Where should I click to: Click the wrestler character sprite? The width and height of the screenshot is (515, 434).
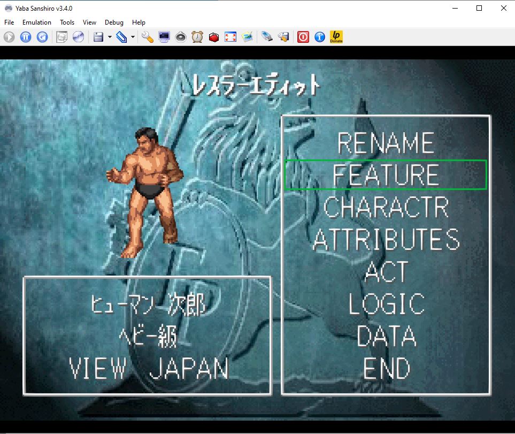[x=145, y=192]
